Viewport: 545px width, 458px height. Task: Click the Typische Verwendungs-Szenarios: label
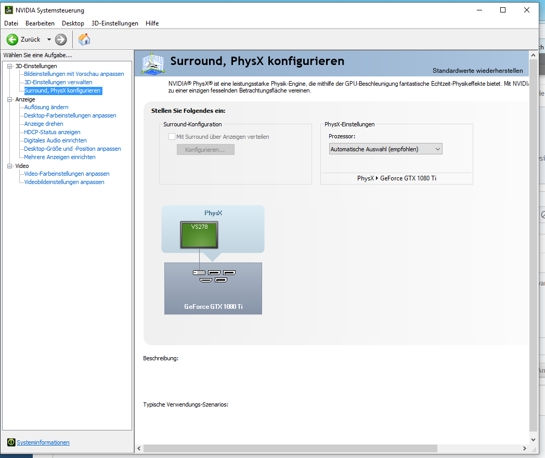coord(186,405)
